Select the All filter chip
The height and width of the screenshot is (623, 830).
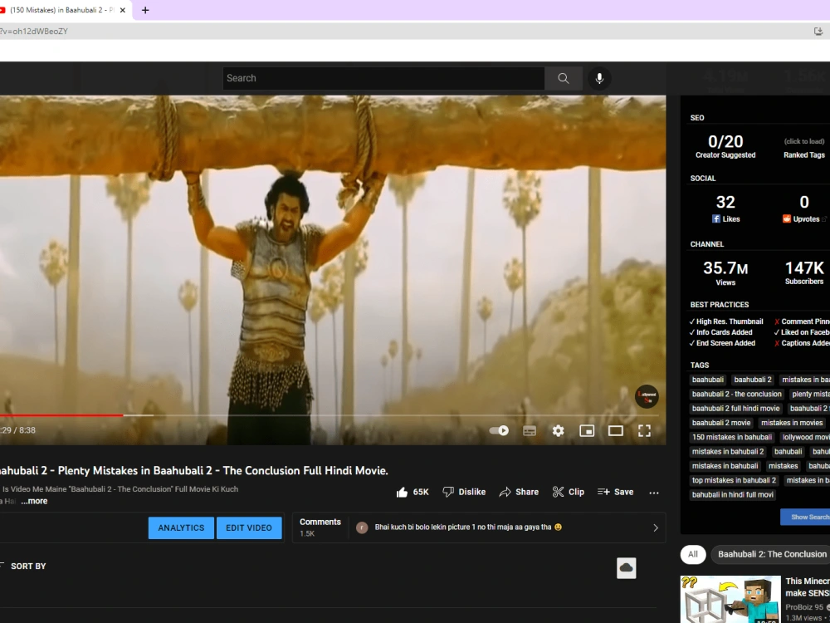tap(693, 555)
